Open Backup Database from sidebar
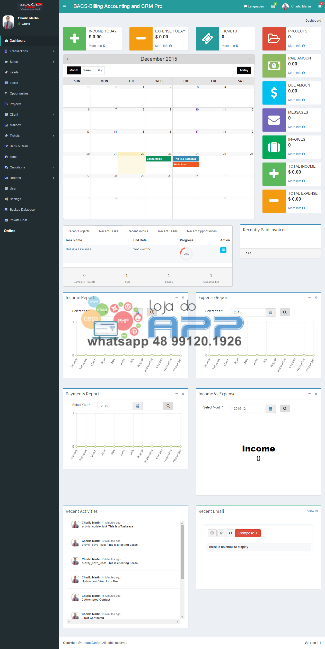 click(22, 210)
